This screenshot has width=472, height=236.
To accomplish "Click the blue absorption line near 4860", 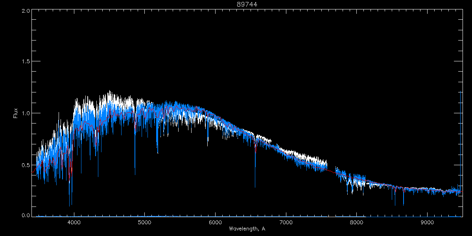I will [135, 157].
